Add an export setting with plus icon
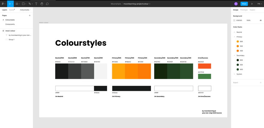 coord(261,83)
